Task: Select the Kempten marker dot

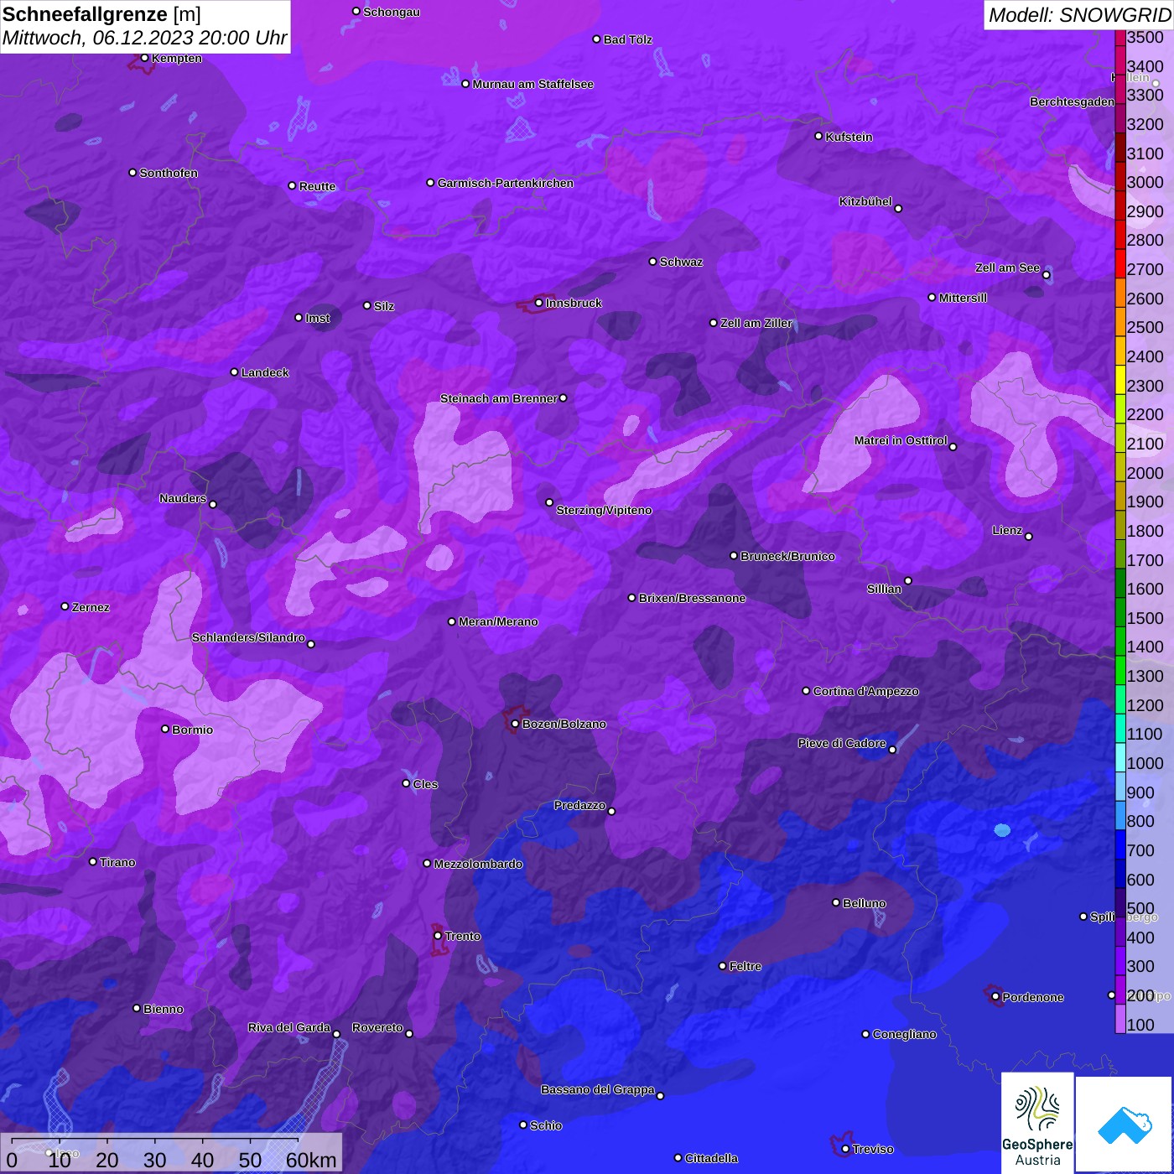Action: coord(144,58)
